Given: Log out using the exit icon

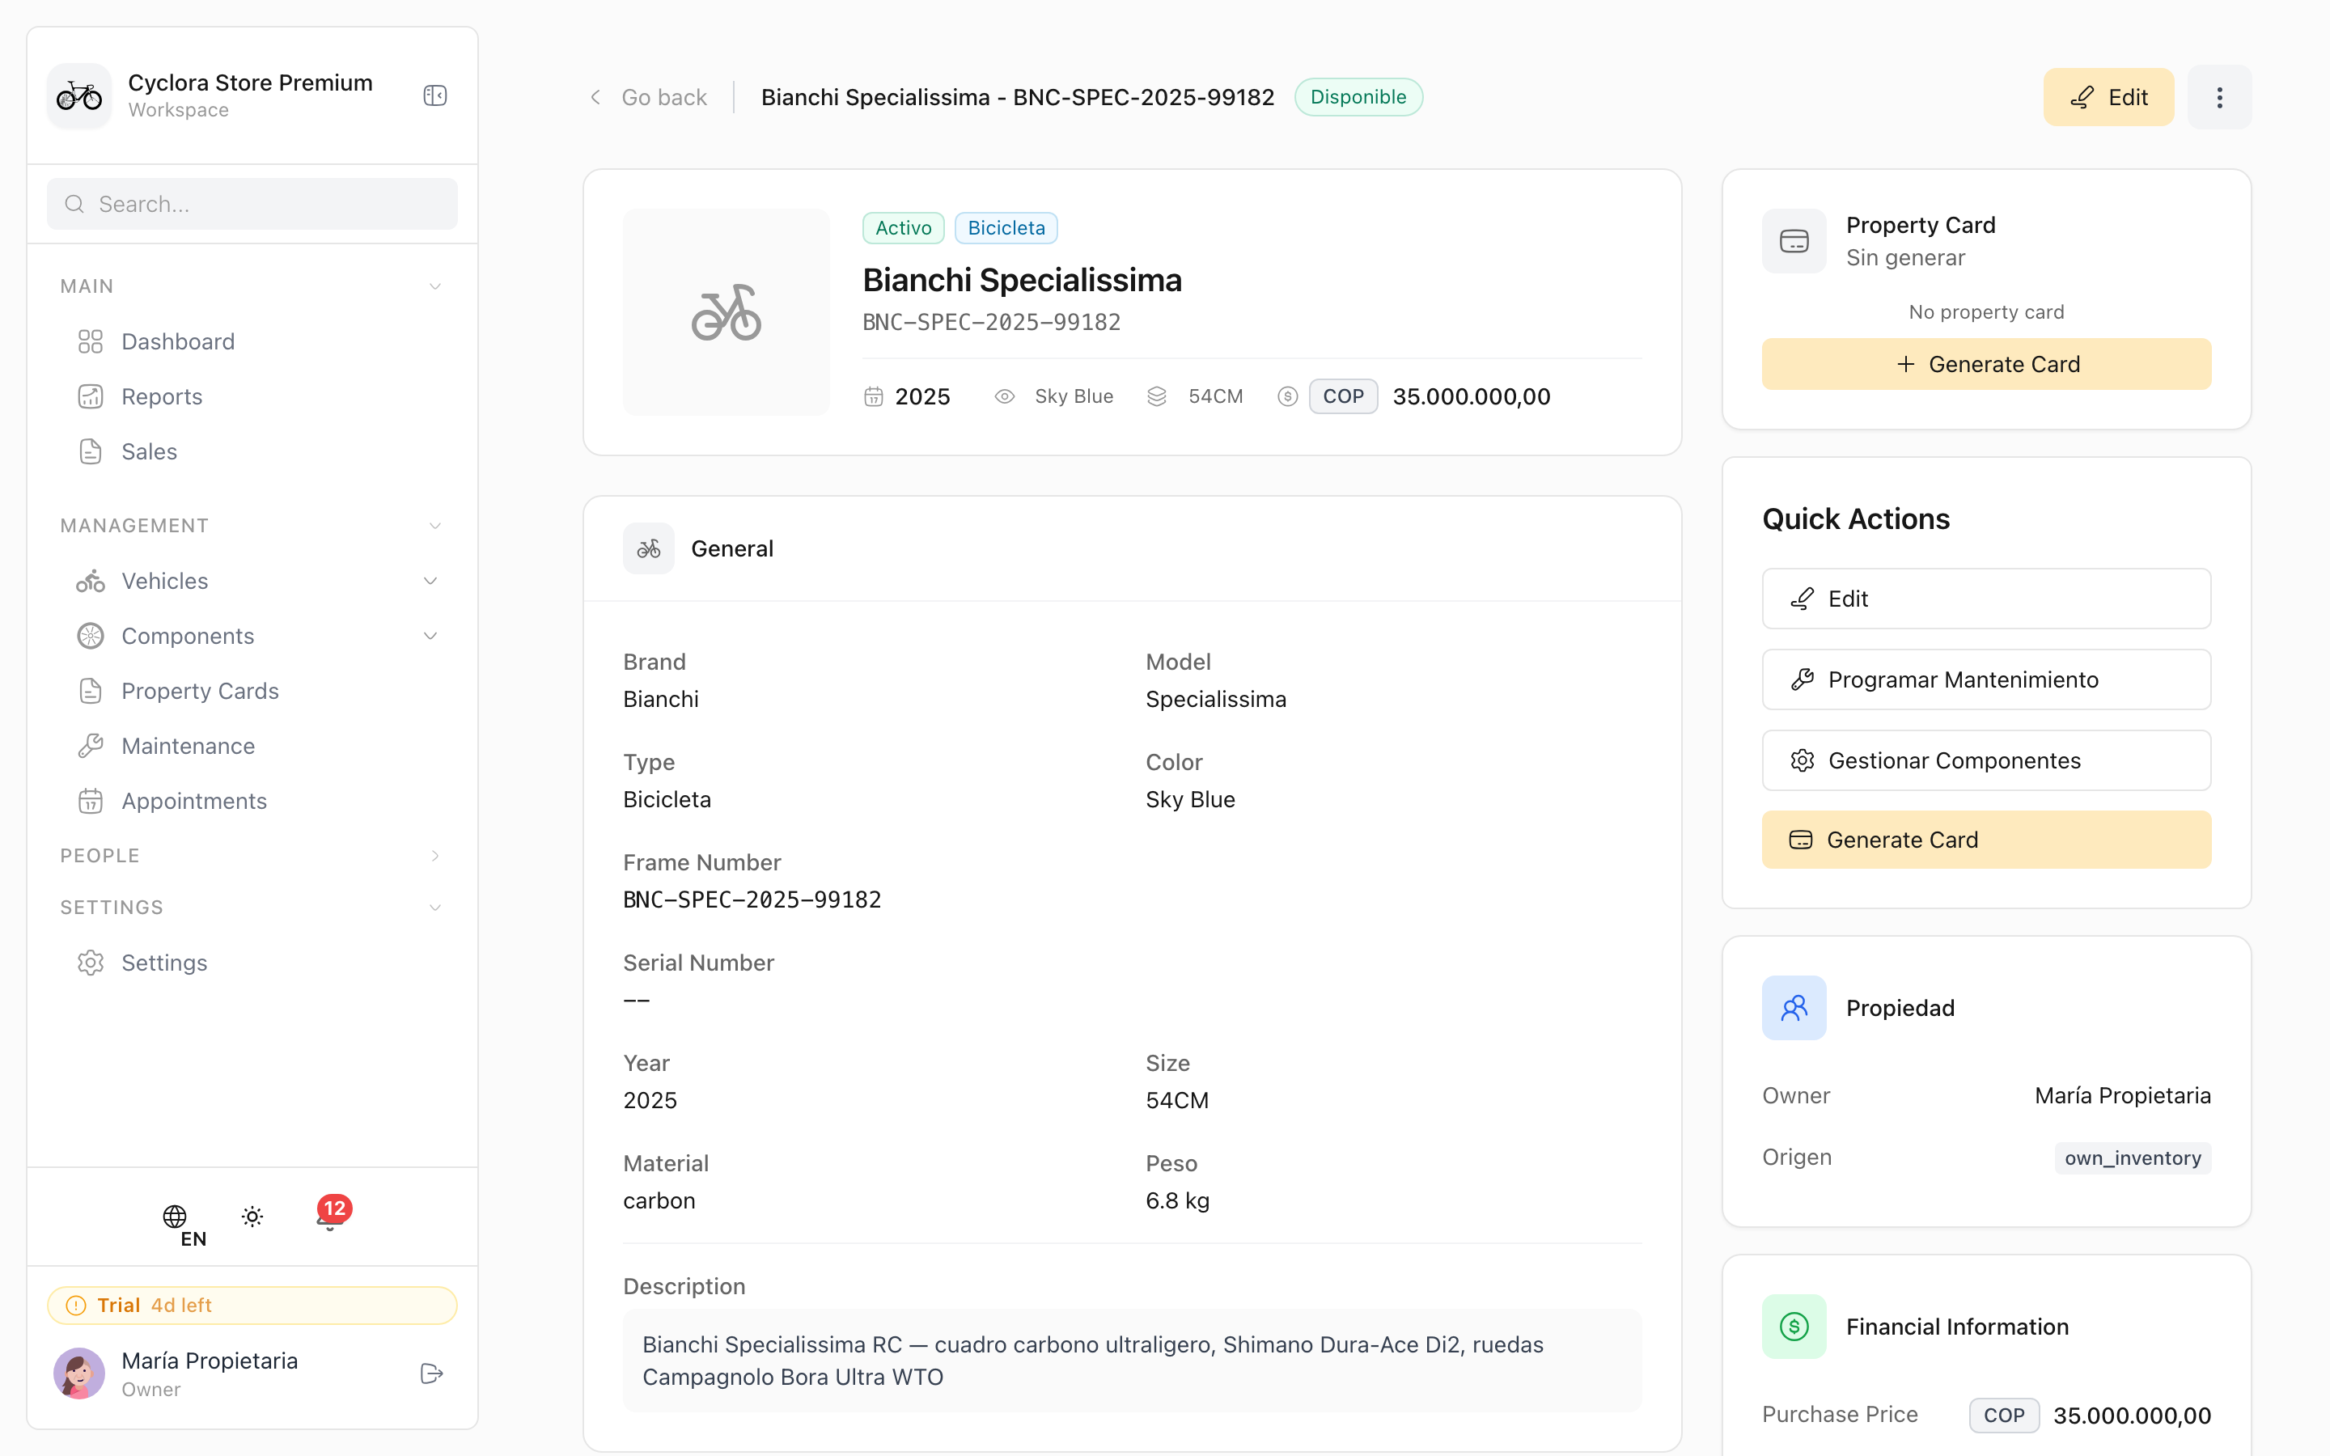Looking at the screenshot, I should (x=431, y=1373).
